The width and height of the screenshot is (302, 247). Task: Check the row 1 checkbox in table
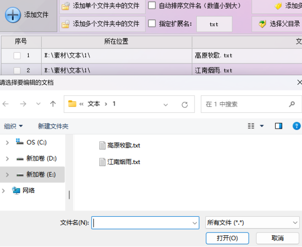coord(17,56)
